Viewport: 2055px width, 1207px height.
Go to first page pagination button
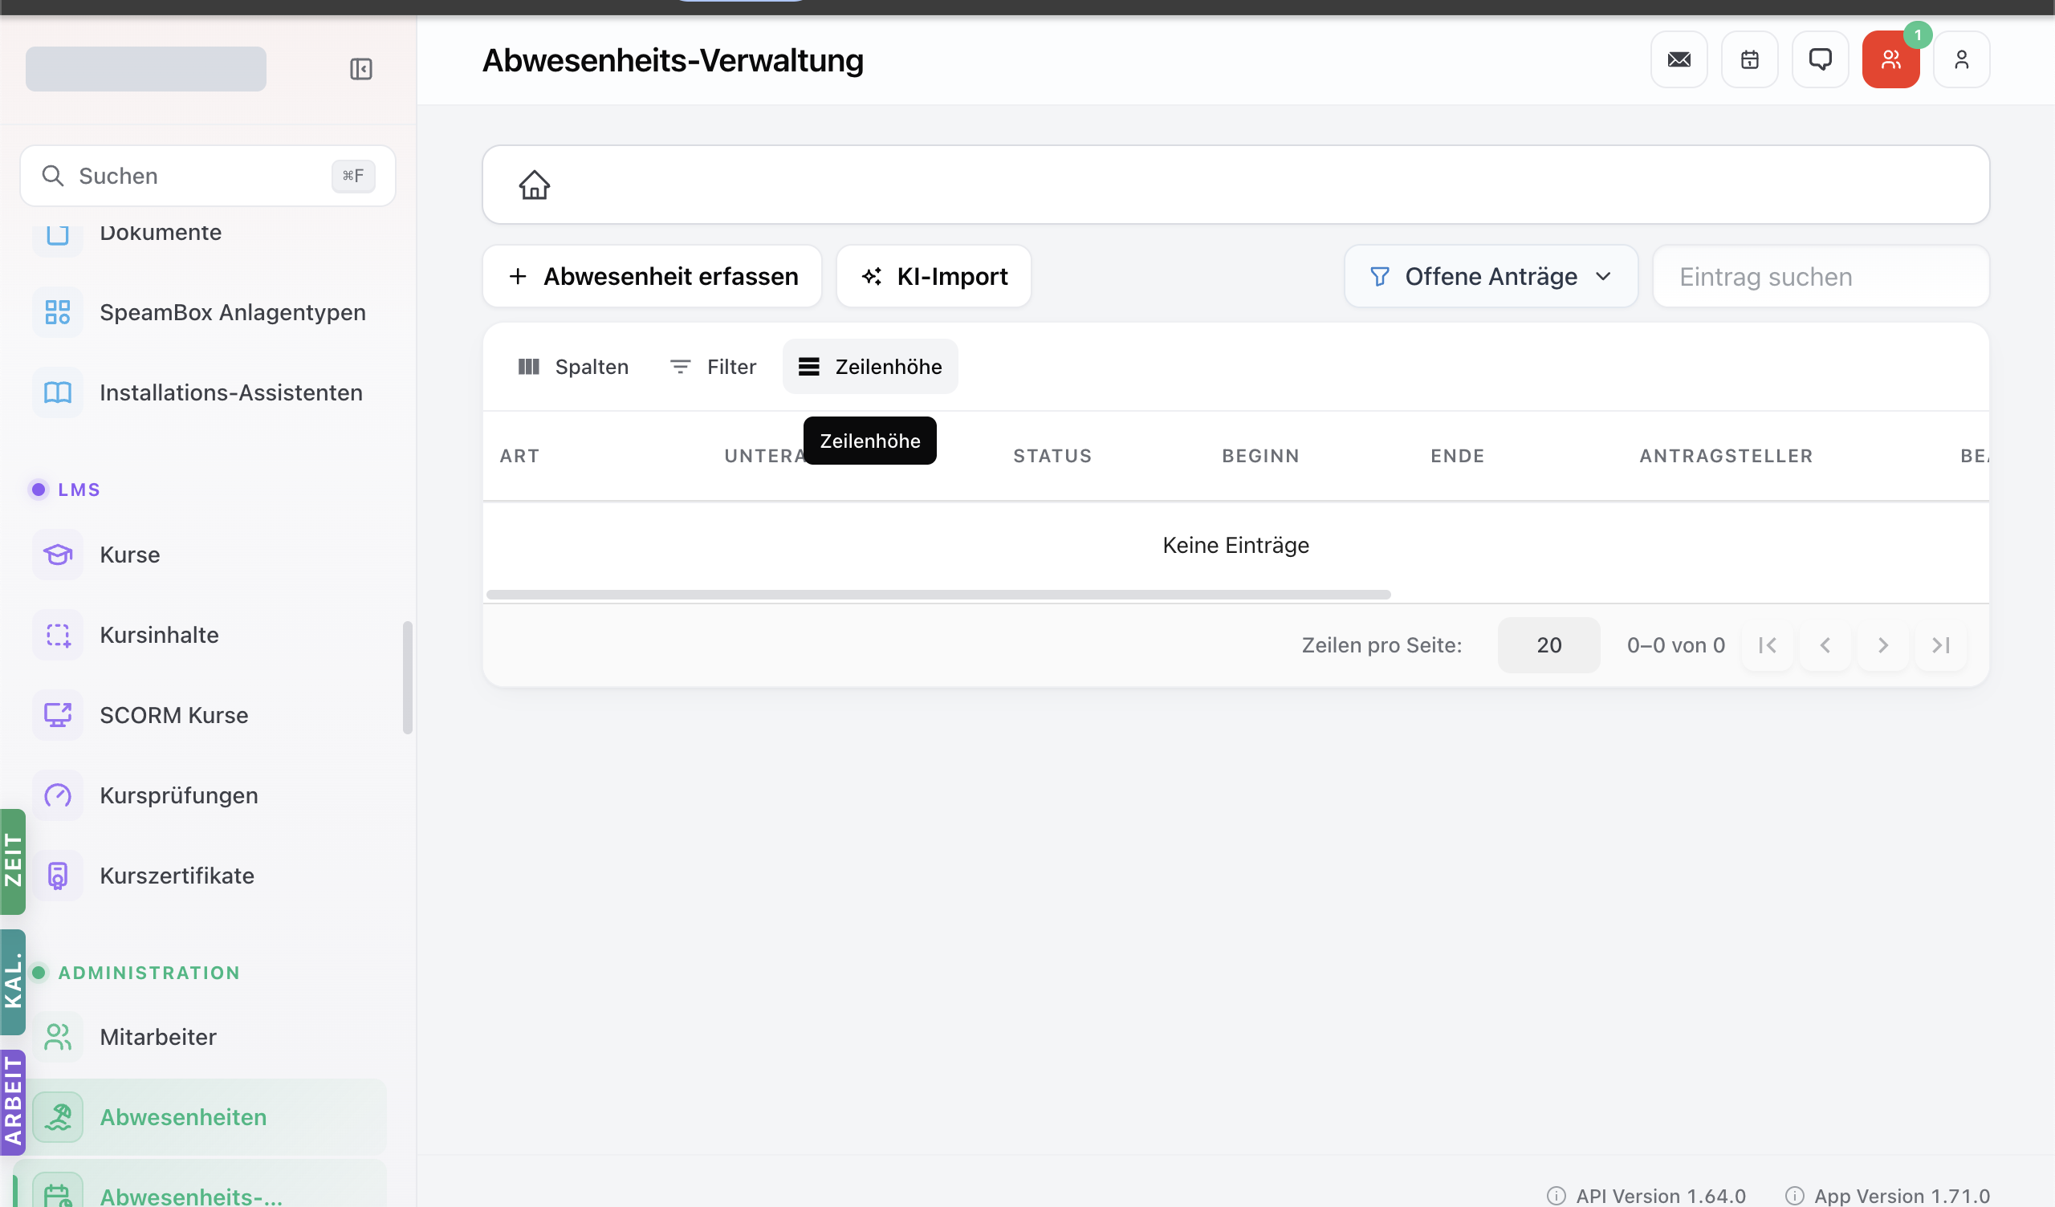[x=1767, y=645]
